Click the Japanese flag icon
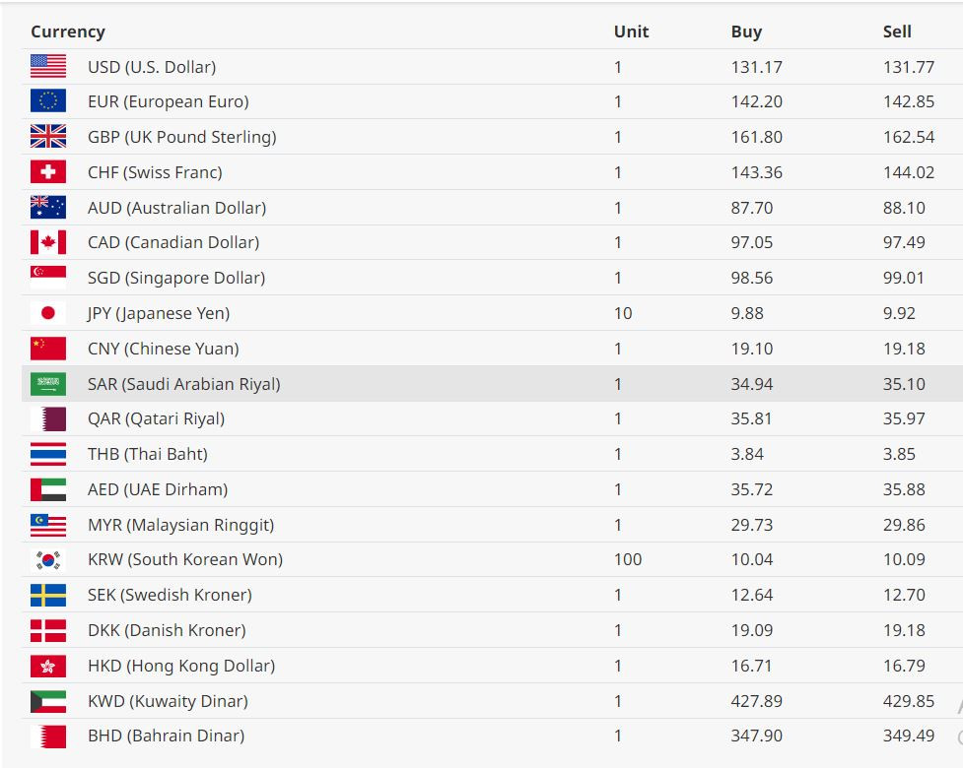The width and height of the screenshot is (963, 768). [x=48, y=313]
